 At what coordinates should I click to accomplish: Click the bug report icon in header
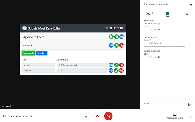[x=115, y=28]
